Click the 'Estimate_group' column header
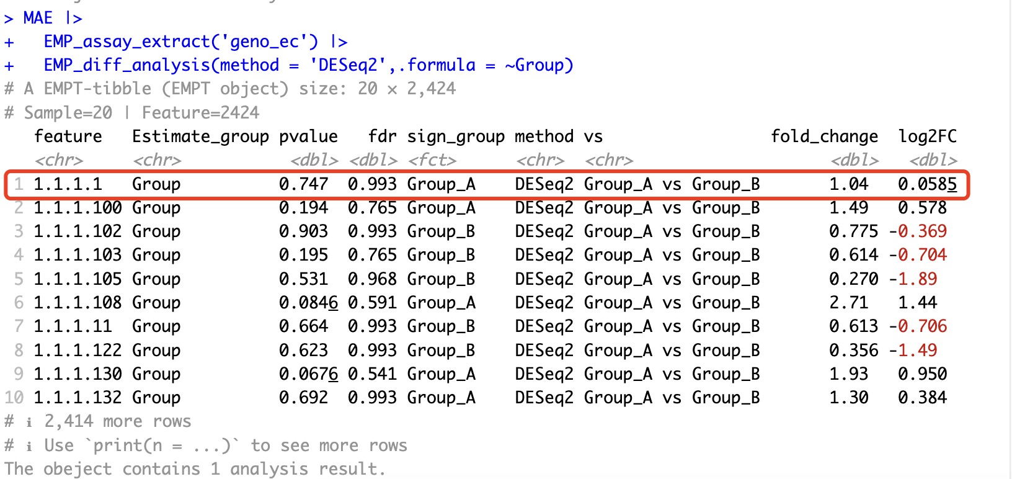1012x479 pixels. (200, 137)
